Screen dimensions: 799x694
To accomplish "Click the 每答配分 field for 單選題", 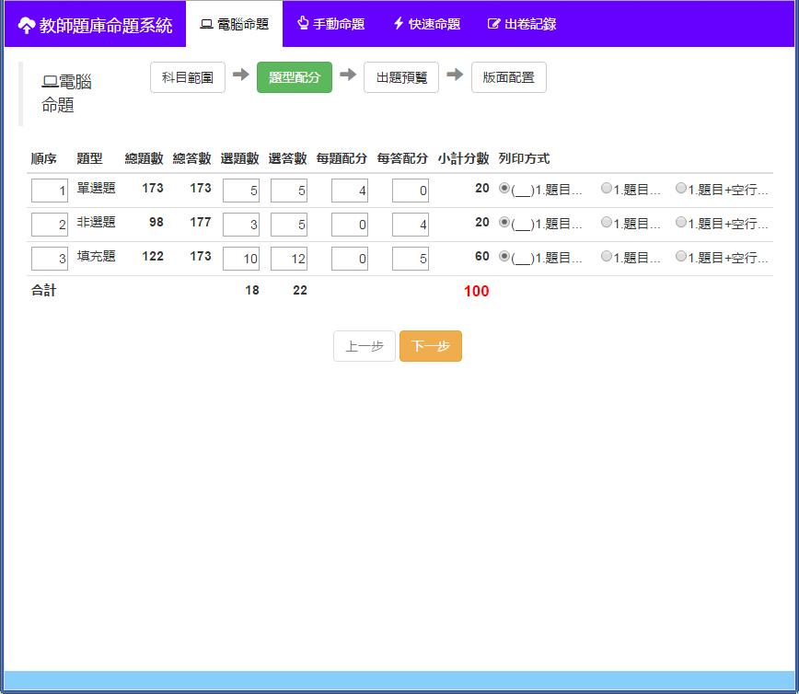I will (411, 191).
